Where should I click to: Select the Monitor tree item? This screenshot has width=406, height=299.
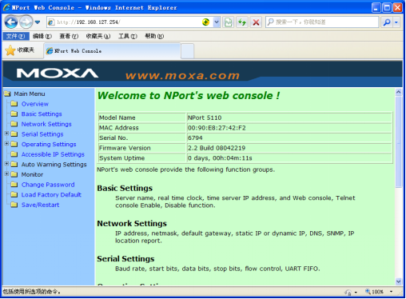pyautogui.click(x=32, y=175)
